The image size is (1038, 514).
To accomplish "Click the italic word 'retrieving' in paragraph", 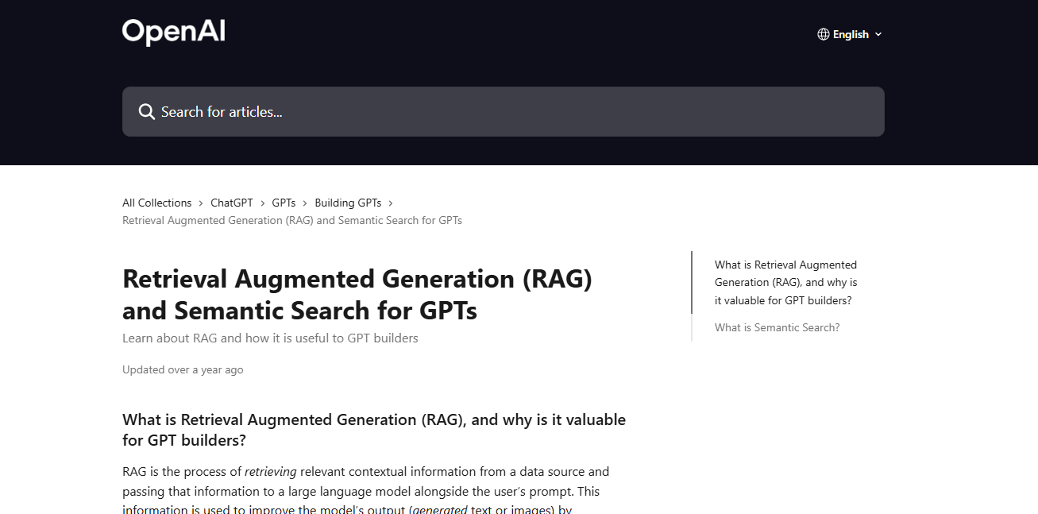I will (270, 472).
